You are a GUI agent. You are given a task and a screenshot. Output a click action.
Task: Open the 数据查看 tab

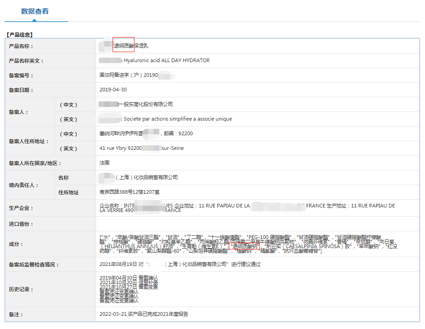[35, 11]
